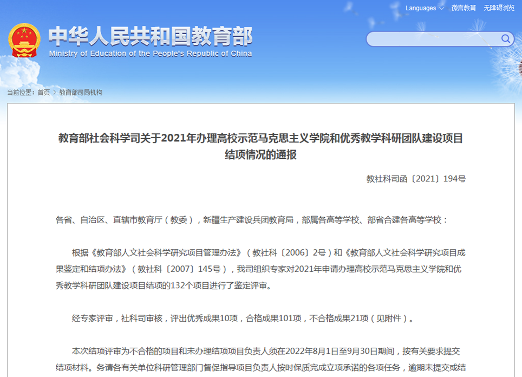Click the national emblem logo
The image size is (522, 377).
point(24,41)
